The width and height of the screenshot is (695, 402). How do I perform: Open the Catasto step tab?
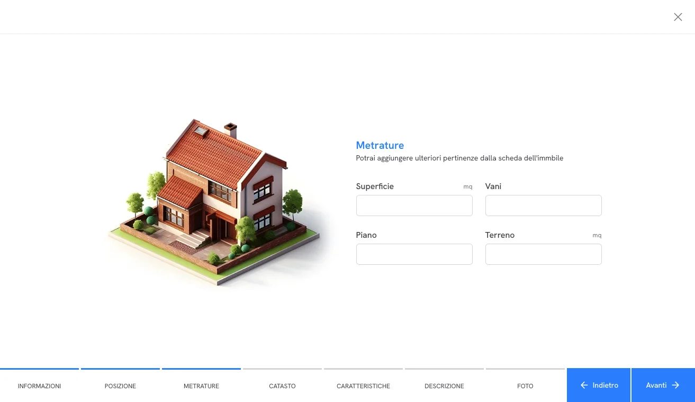(x=282, y=386)
